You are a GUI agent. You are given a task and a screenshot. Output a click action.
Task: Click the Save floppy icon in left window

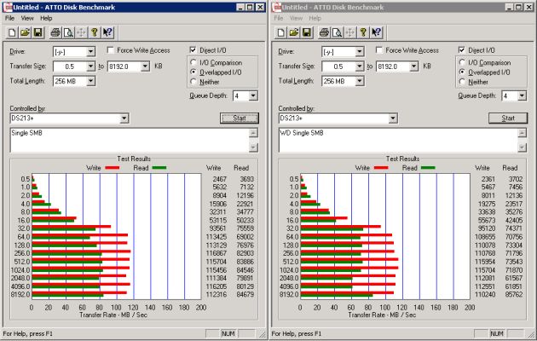[x=38, y=32]
